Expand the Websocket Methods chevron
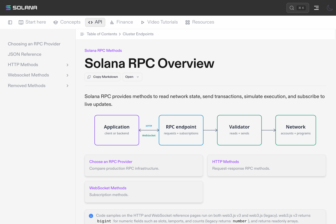 click(67, 75)
